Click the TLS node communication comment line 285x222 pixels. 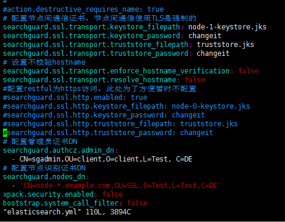tap(100, 18)
